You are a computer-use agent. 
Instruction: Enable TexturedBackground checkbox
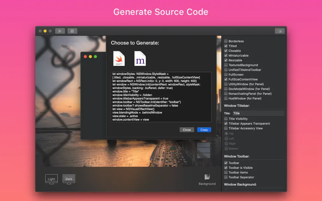226,65
